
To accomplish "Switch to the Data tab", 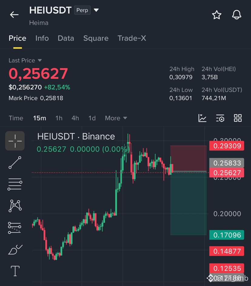I will [66, 38].
